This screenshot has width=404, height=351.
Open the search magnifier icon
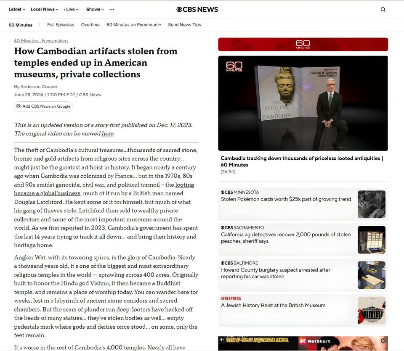click(383, 10)
